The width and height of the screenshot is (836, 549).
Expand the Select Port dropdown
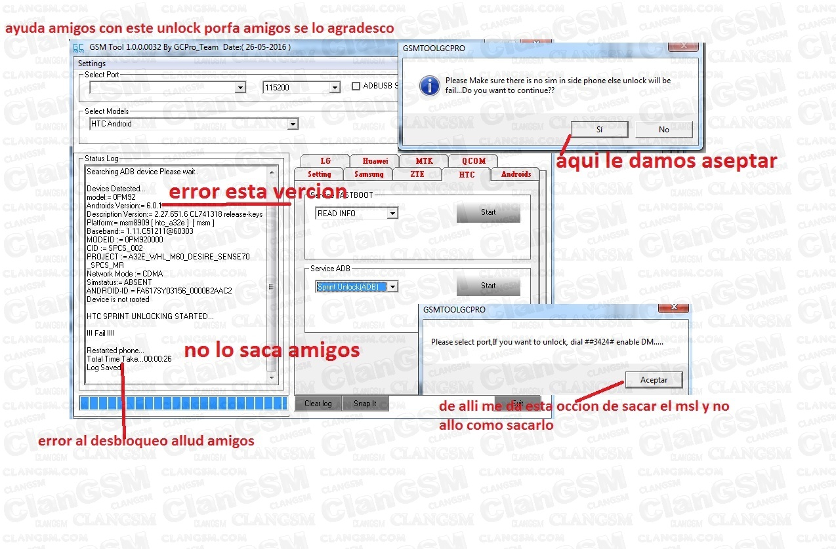(240, 87)
